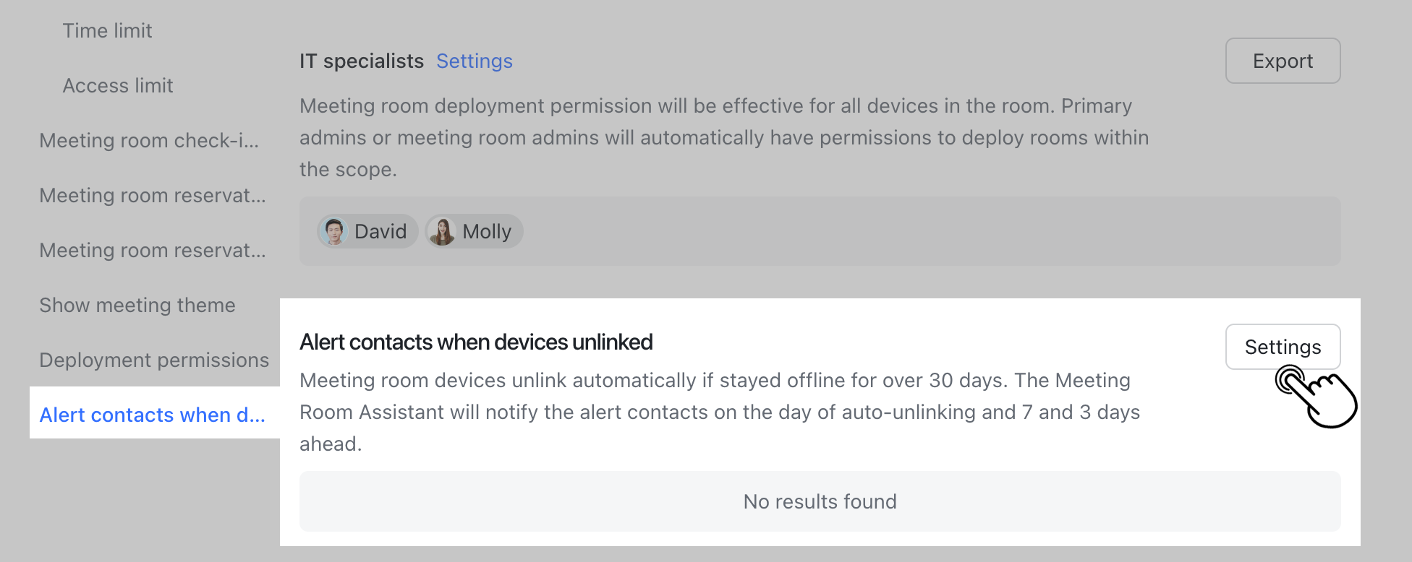This screenshot has height=562, width=1412.
Task: Click the No results found area
Action: point(820,501)
